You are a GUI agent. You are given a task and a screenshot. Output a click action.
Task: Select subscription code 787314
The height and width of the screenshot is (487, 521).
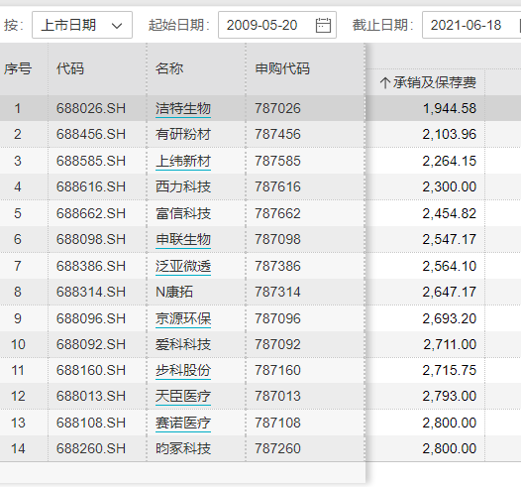point(277,292)
